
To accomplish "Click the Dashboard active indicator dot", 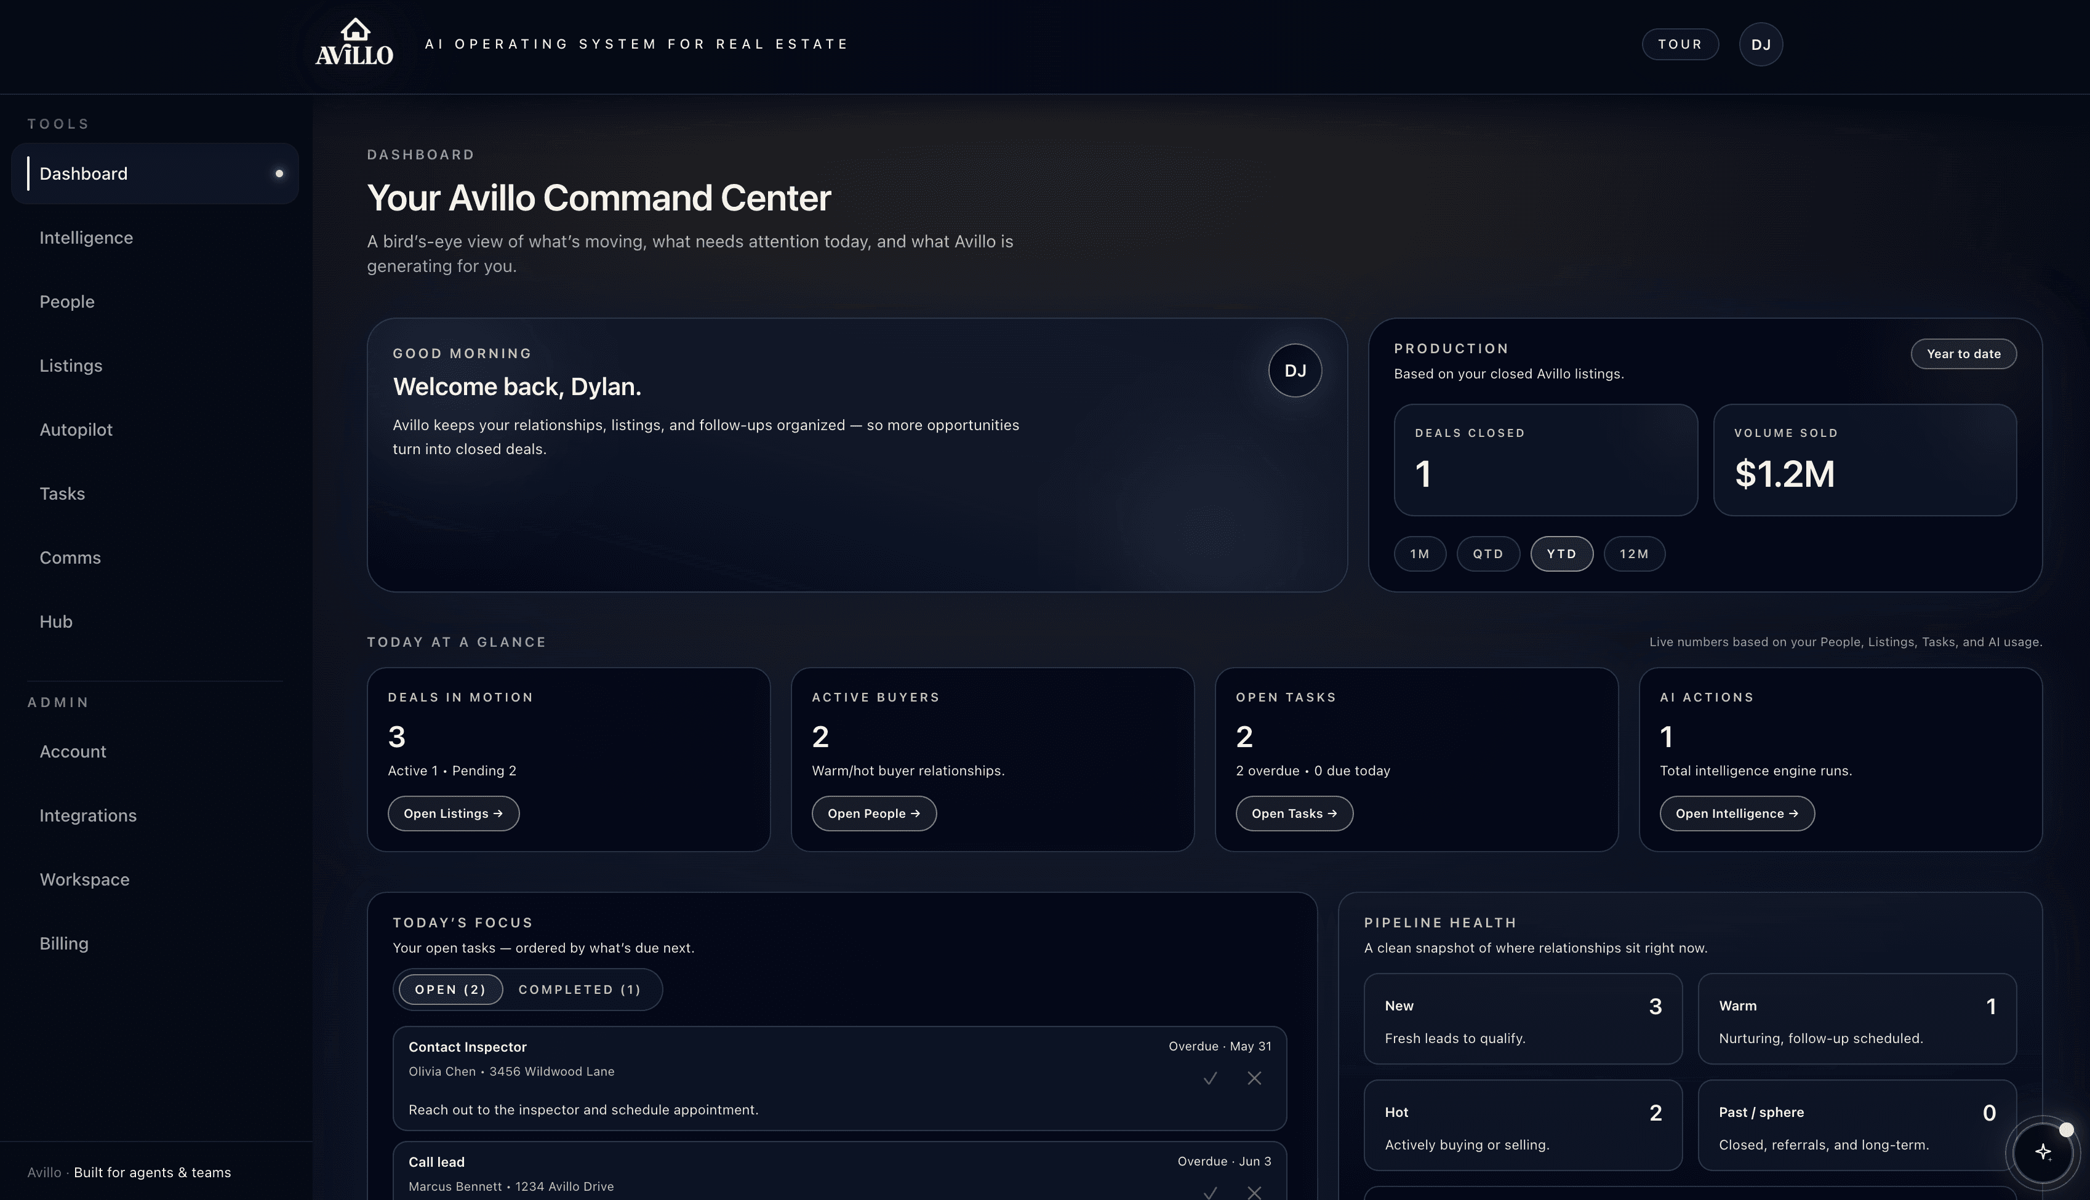I will point(279,173).
